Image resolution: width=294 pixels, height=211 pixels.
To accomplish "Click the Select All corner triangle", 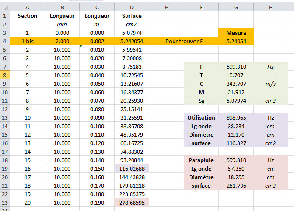I will (x=5, y=7).
